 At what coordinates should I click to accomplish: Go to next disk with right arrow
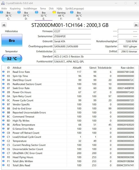(136, 25)
